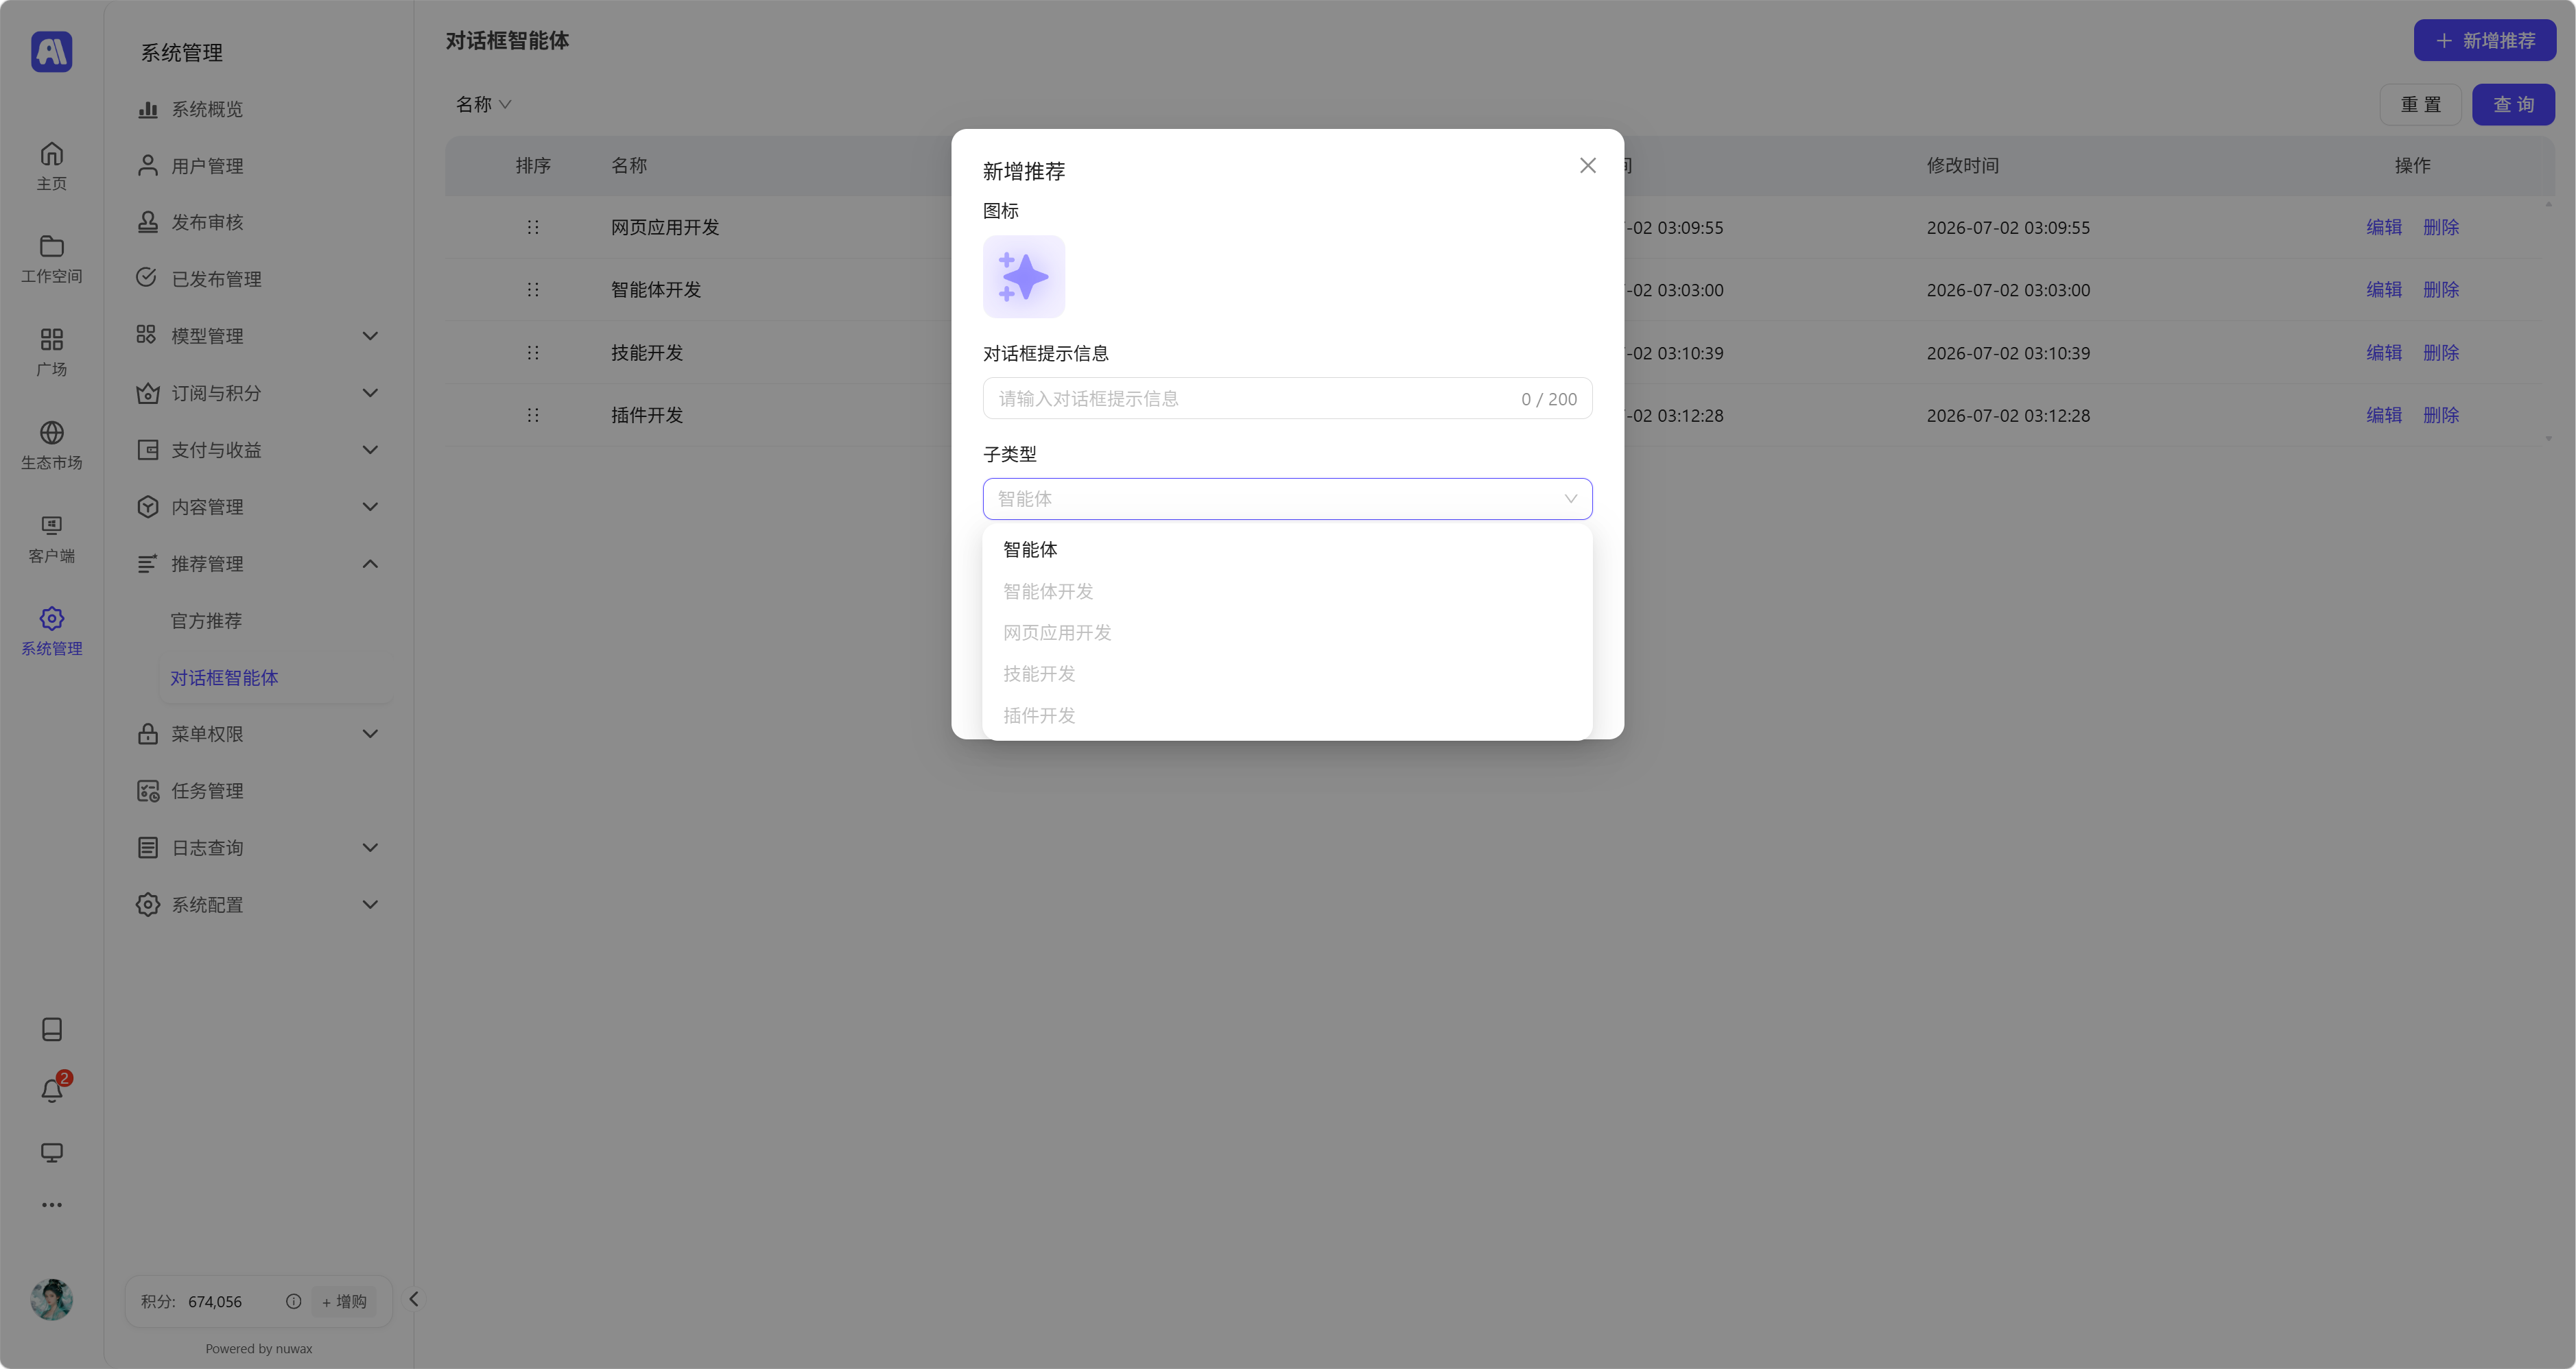Click the drag handle for 插件开发 row
Screen dimensions: 2576x1369
click(533, 414)
